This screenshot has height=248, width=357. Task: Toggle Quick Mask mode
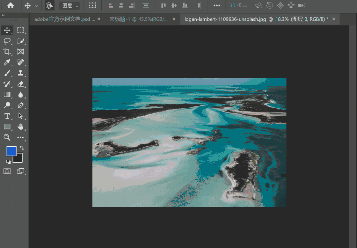[7, 171]
